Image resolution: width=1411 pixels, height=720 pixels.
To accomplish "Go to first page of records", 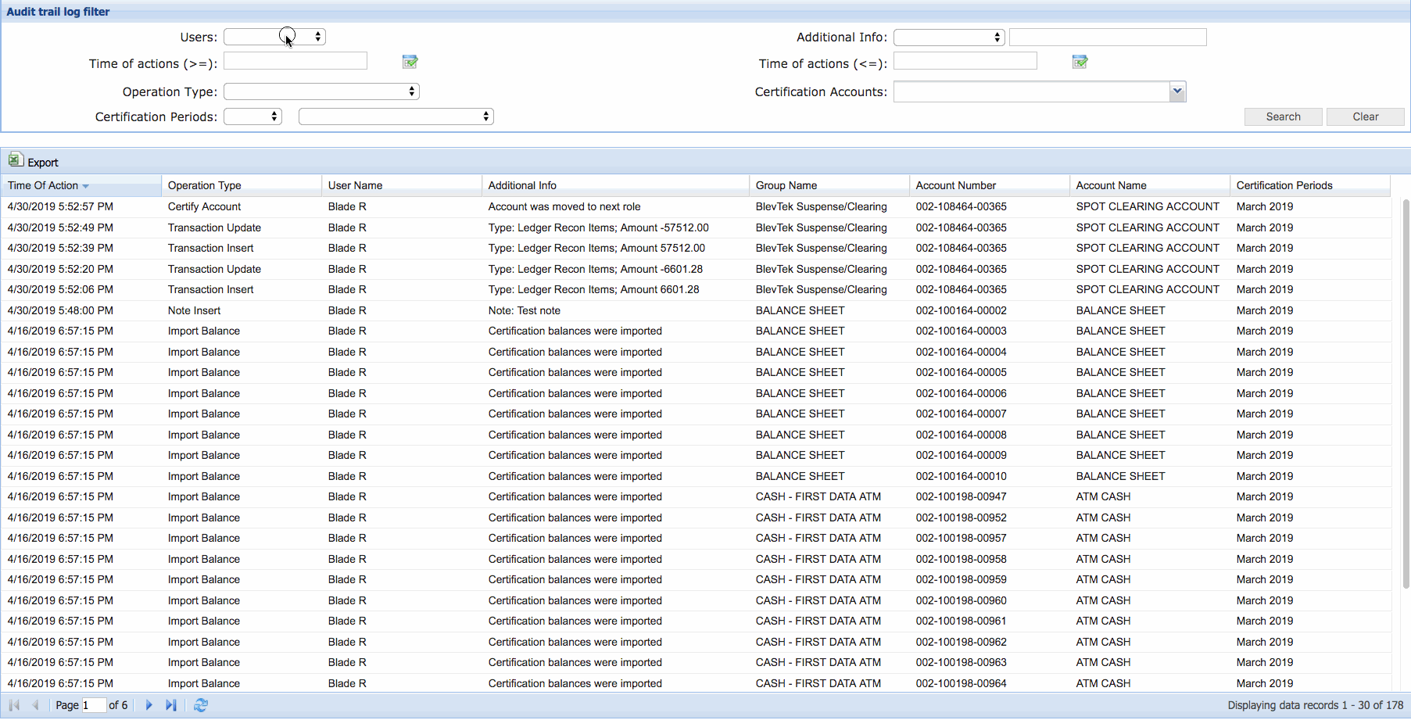I will tap(14, 705).
